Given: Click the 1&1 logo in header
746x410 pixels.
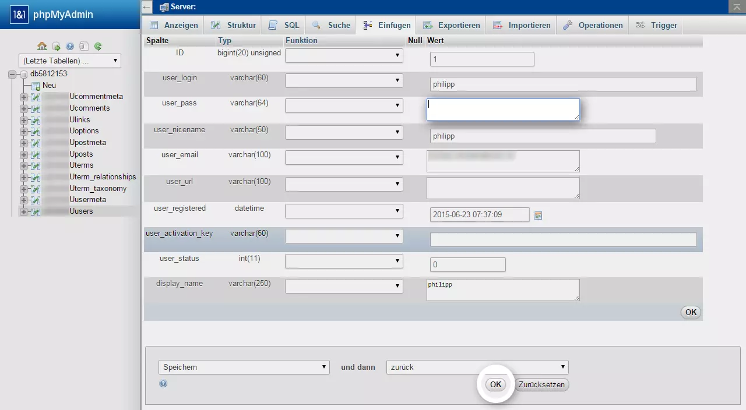Looking at the screenshot, I should coord(19,15).
